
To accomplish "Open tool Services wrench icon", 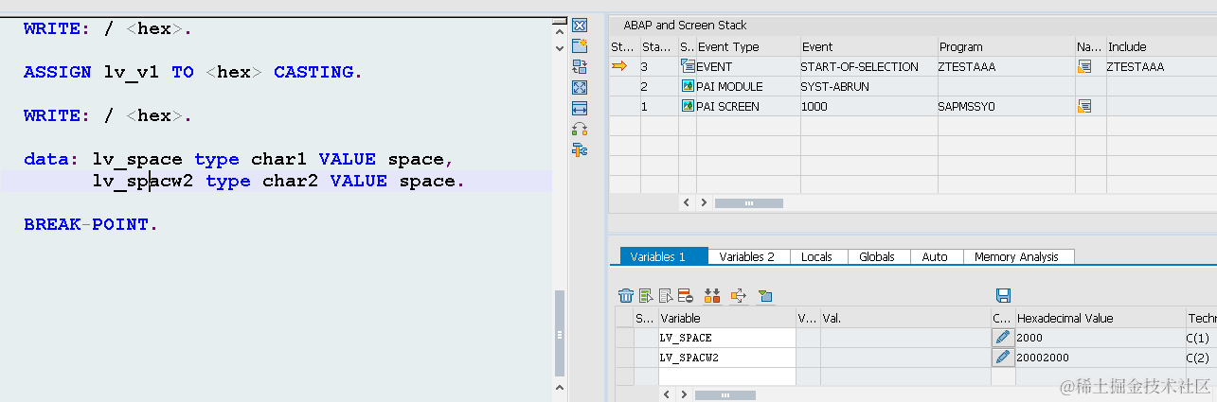I will click(x=580, y=149).
